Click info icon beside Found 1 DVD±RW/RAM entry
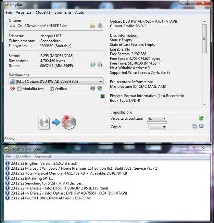 [x=7, y=198]
